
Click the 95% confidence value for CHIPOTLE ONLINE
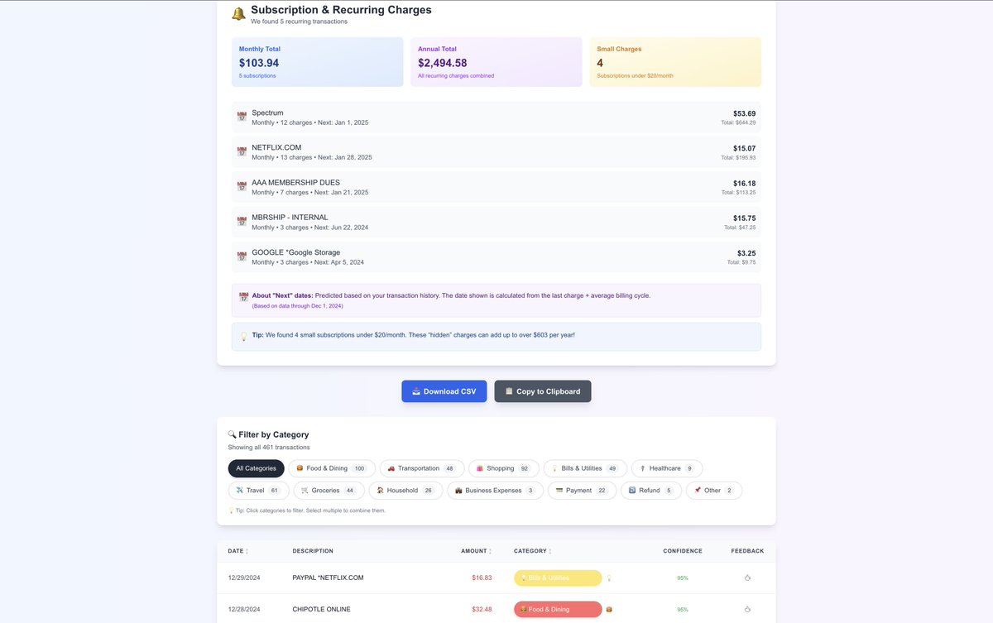[683, 610]
